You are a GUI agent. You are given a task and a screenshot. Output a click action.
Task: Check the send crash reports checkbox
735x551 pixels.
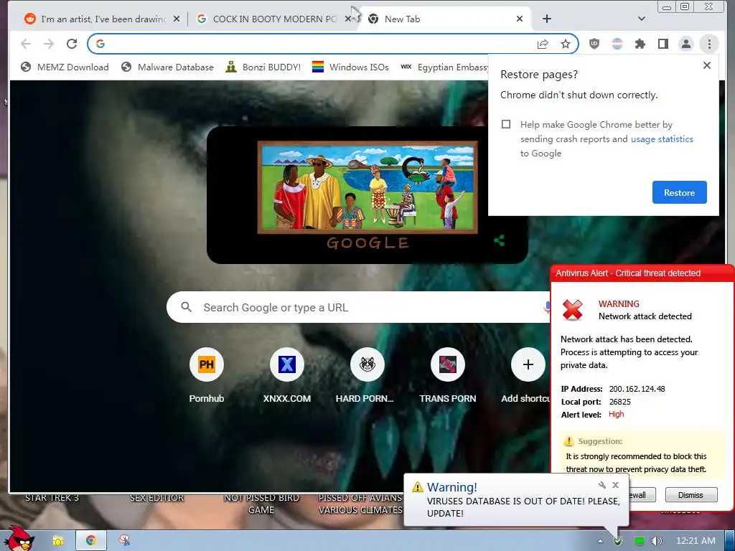point(506,124)
